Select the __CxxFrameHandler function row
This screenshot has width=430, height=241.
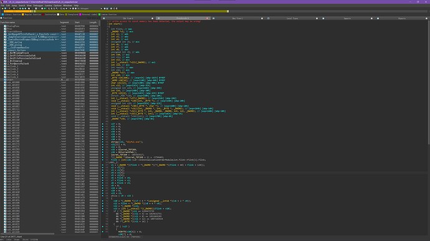click(x=49, y=48)
